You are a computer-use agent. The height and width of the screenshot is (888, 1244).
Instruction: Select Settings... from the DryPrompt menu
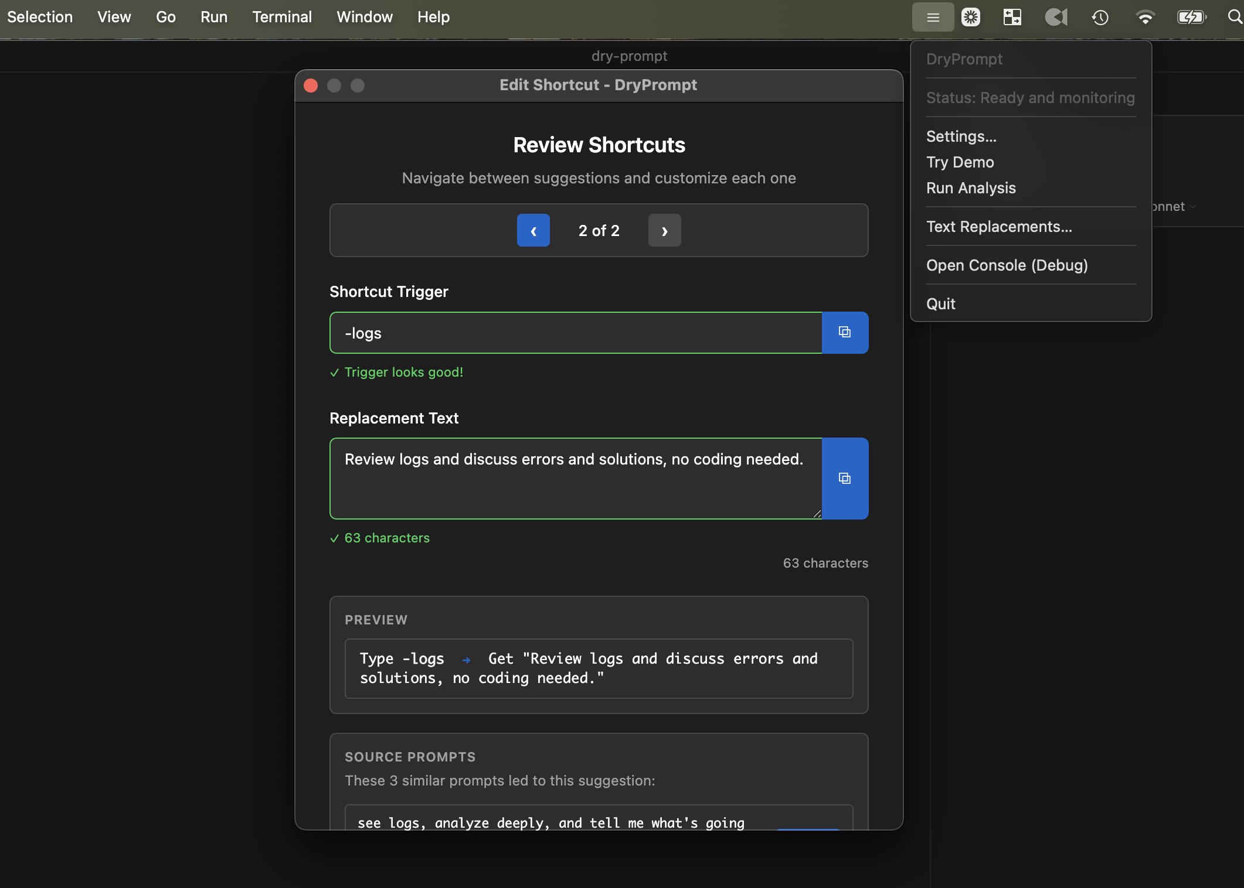pos(961,136)
